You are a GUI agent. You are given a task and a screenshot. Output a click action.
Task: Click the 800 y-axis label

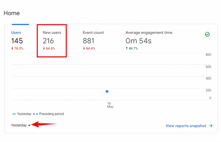(x=208, y=55)
